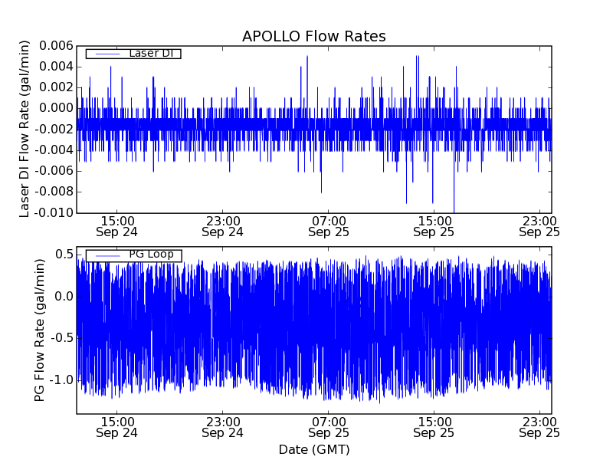613x460 pixels.
Task: Select the 'Laser DI' legend label
Action: pos(150,53)
